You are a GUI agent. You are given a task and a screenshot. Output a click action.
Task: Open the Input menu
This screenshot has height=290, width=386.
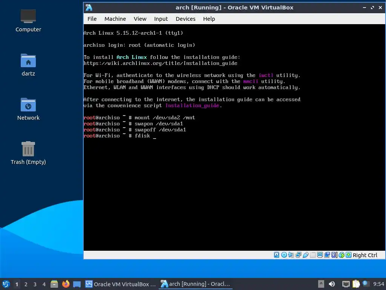click(161, 19)
